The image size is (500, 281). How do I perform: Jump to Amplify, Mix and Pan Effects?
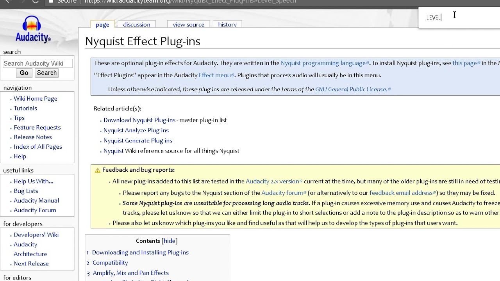130,273
